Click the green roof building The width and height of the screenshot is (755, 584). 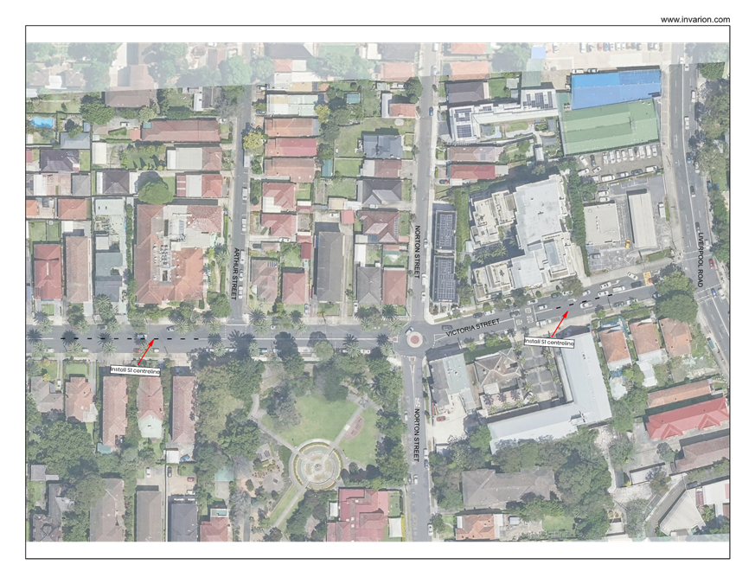[x=609, y=127]
